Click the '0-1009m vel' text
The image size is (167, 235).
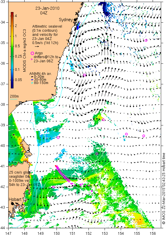20,181
